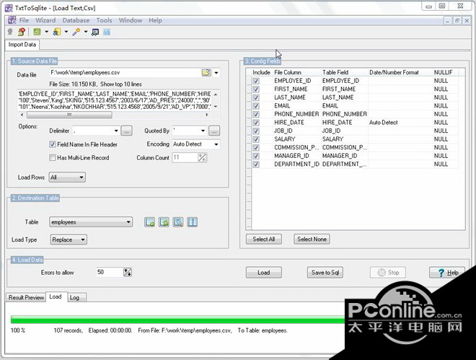Click the application icon beside File menu
Viewport: 476px width, 360px height.
click(x=12, y=20)
